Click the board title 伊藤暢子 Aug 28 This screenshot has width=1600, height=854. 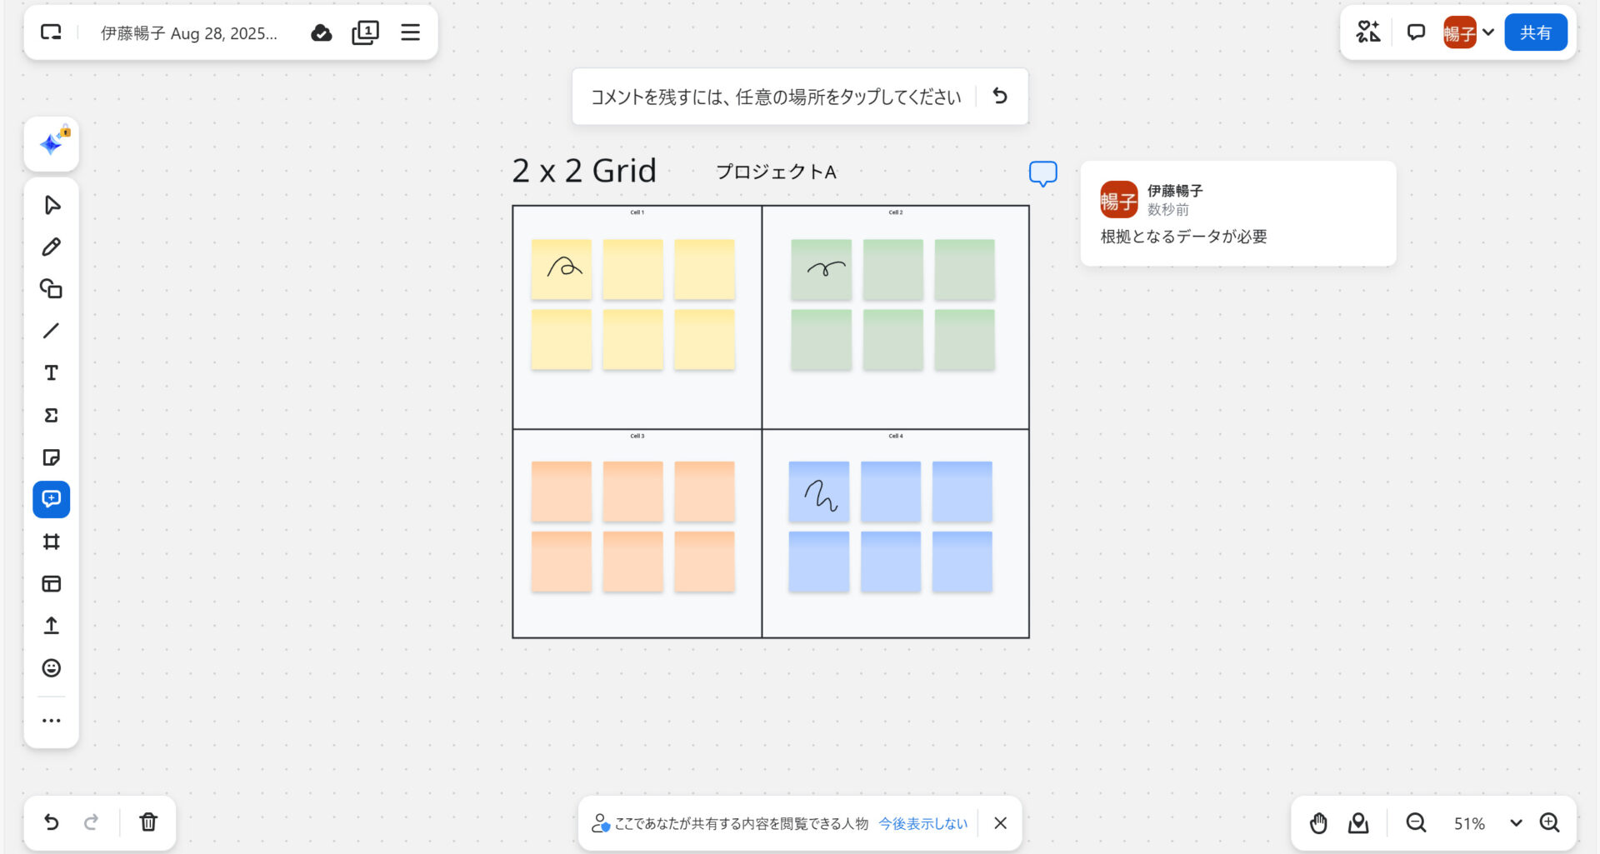188,33
